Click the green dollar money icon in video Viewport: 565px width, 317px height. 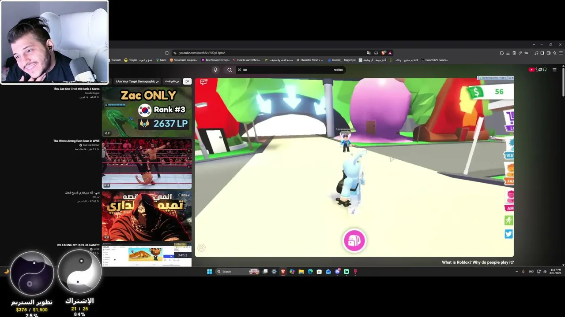475,92
